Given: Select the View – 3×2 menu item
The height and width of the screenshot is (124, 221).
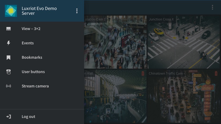Looking at the screenshot, I should pos(42,29).
